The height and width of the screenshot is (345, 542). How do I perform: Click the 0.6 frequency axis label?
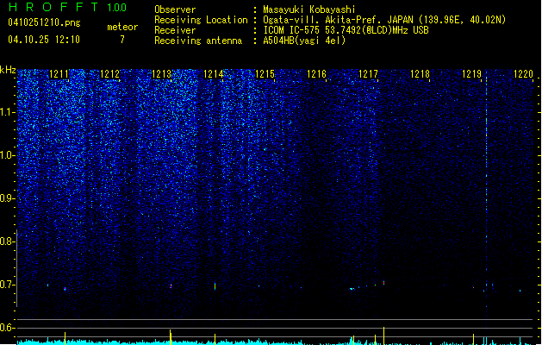pyautogui.click(x=7, y=328)
